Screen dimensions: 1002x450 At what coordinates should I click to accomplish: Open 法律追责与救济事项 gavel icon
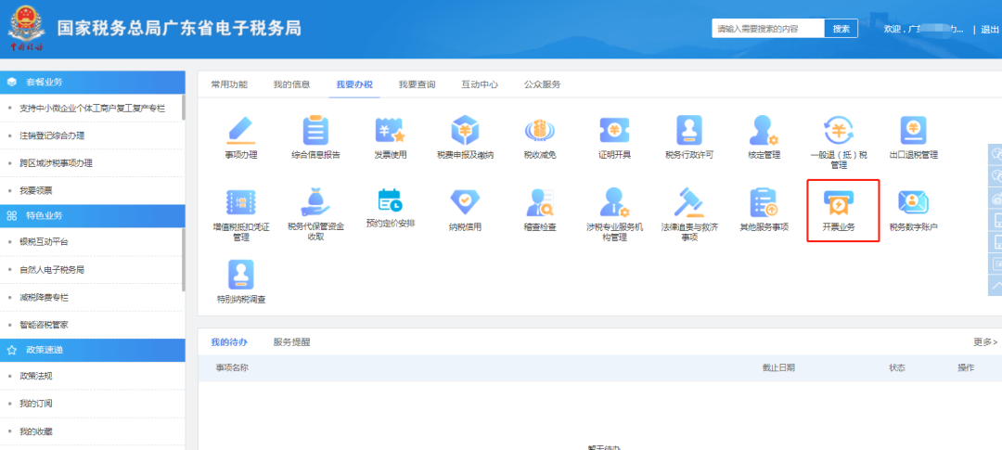pyautogui.click(x=689, y=202)
